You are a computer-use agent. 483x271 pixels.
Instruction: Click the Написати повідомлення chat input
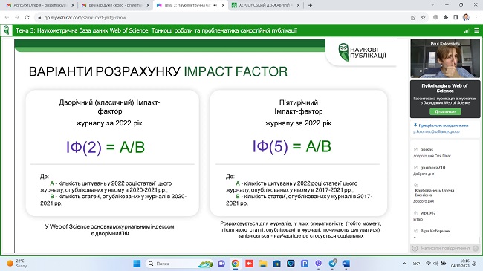coord(445,248)
